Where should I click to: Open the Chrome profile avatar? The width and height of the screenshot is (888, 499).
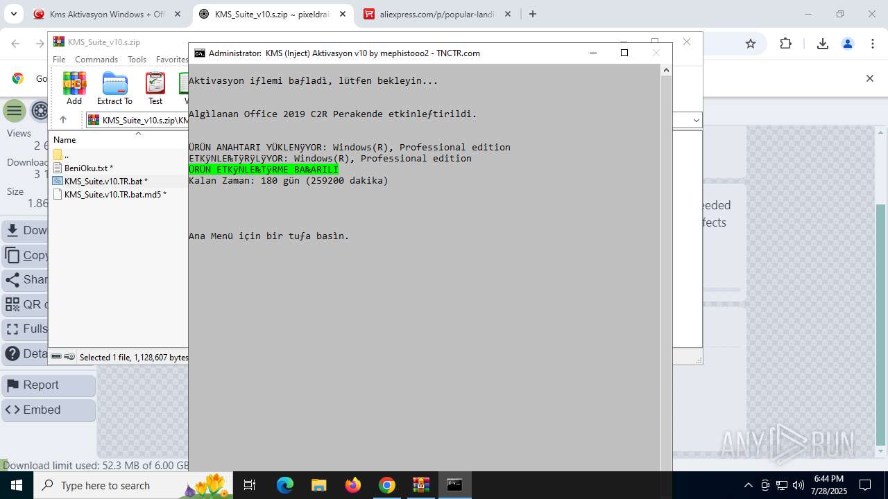(848, 44)
